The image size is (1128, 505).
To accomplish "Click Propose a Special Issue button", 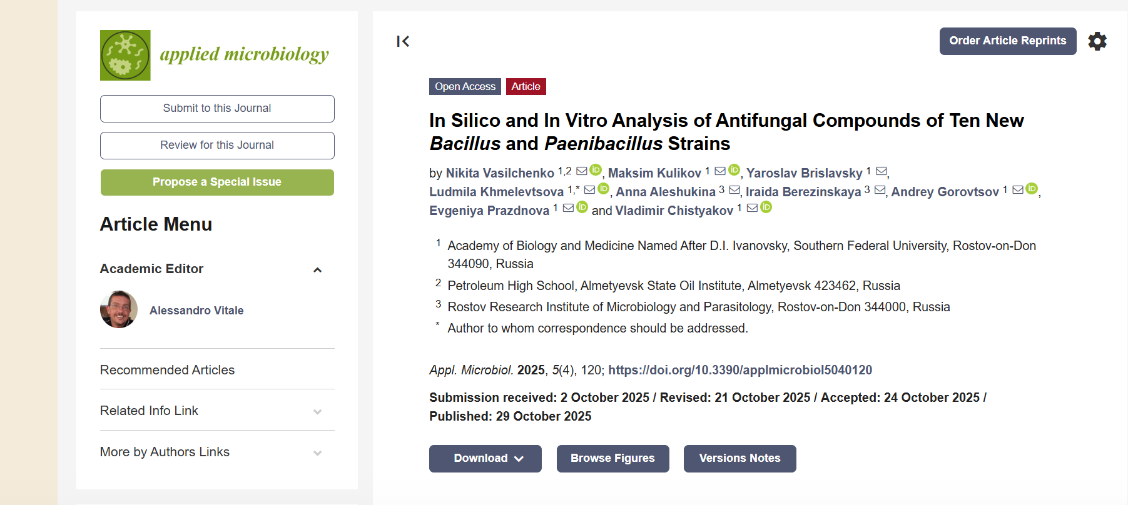I will tap(217, 182).
